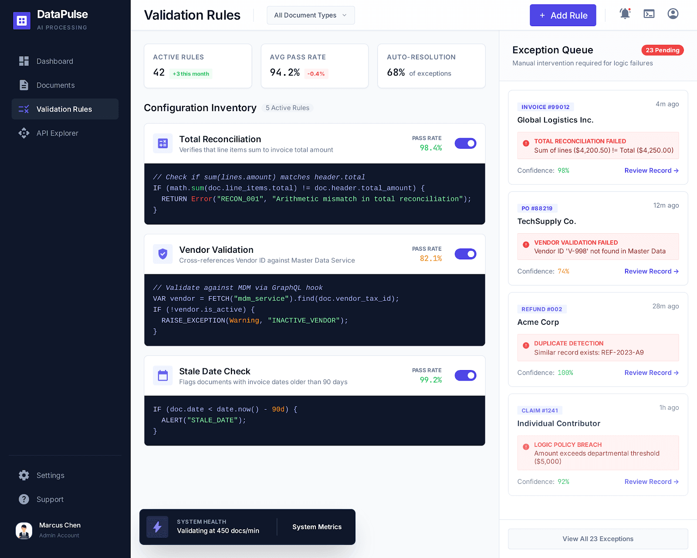Turn off the Vendor Validation toggle

pos(465,254)
